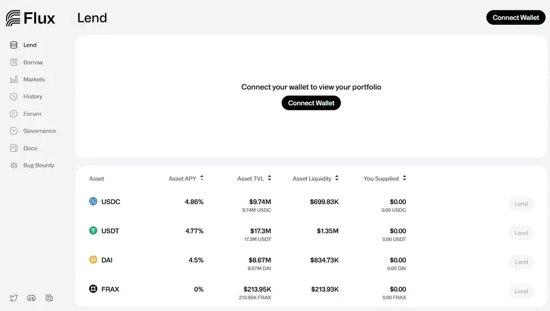Click the Asset column header
Viewport: 550px width, 311px height.
[96, 179]
